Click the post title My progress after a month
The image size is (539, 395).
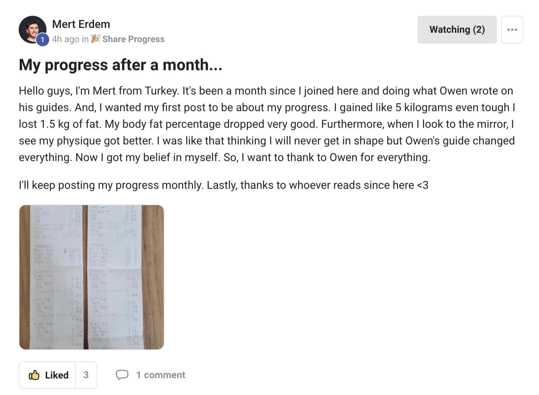[x=120, y=65]
